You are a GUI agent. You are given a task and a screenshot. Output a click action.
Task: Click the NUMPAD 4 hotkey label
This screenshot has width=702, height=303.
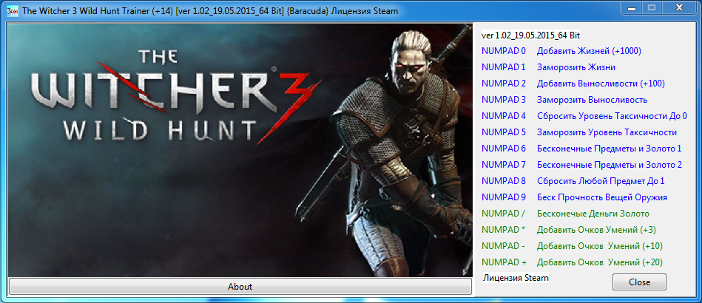point(504,116)
